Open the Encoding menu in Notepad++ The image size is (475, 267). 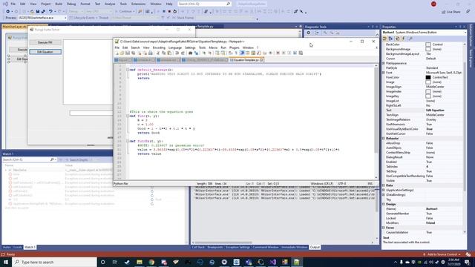tap(159, 47)
